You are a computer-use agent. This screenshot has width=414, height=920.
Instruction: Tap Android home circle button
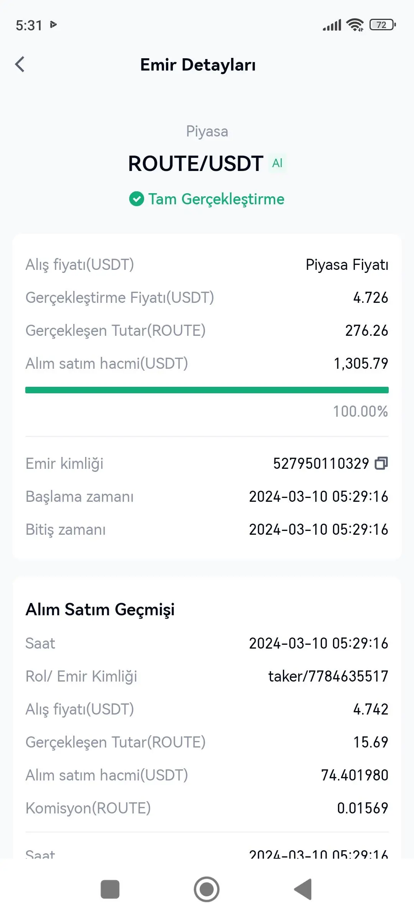207,889
